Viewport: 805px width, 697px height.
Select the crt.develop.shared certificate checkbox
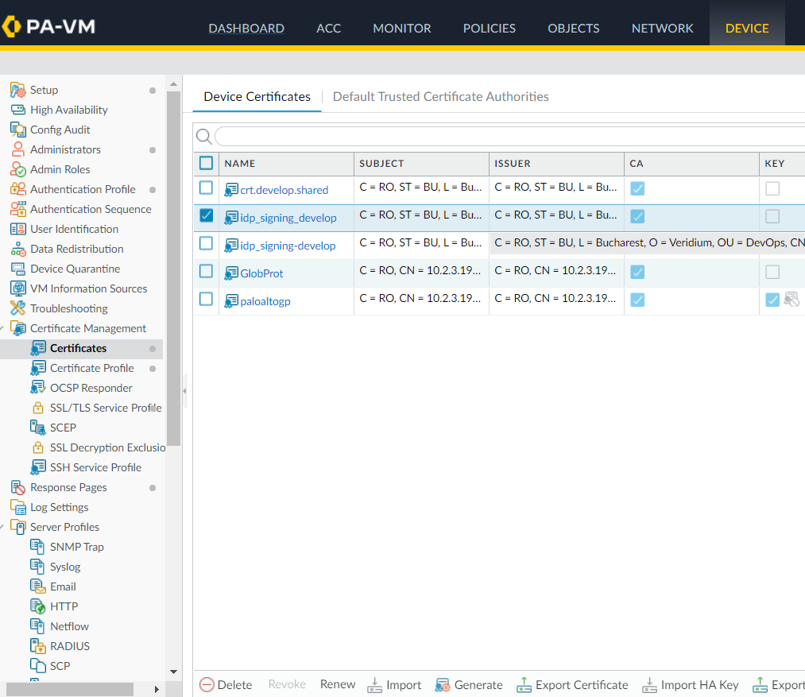pos(206,188)
